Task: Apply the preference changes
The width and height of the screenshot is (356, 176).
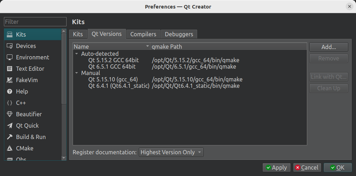Action: point(276,167)
